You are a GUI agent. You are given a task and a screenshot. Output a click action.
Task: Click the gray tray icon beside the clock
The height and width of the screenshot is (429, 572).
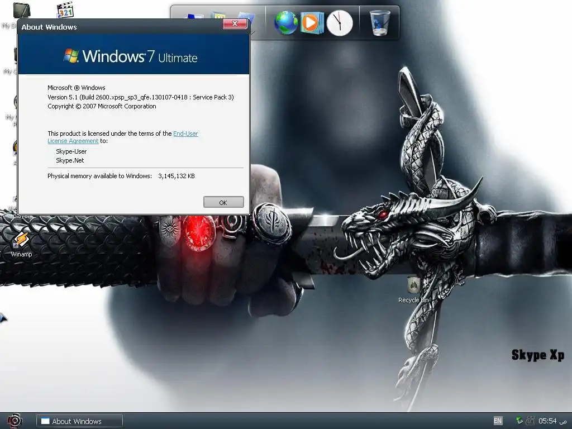(530, 421)
